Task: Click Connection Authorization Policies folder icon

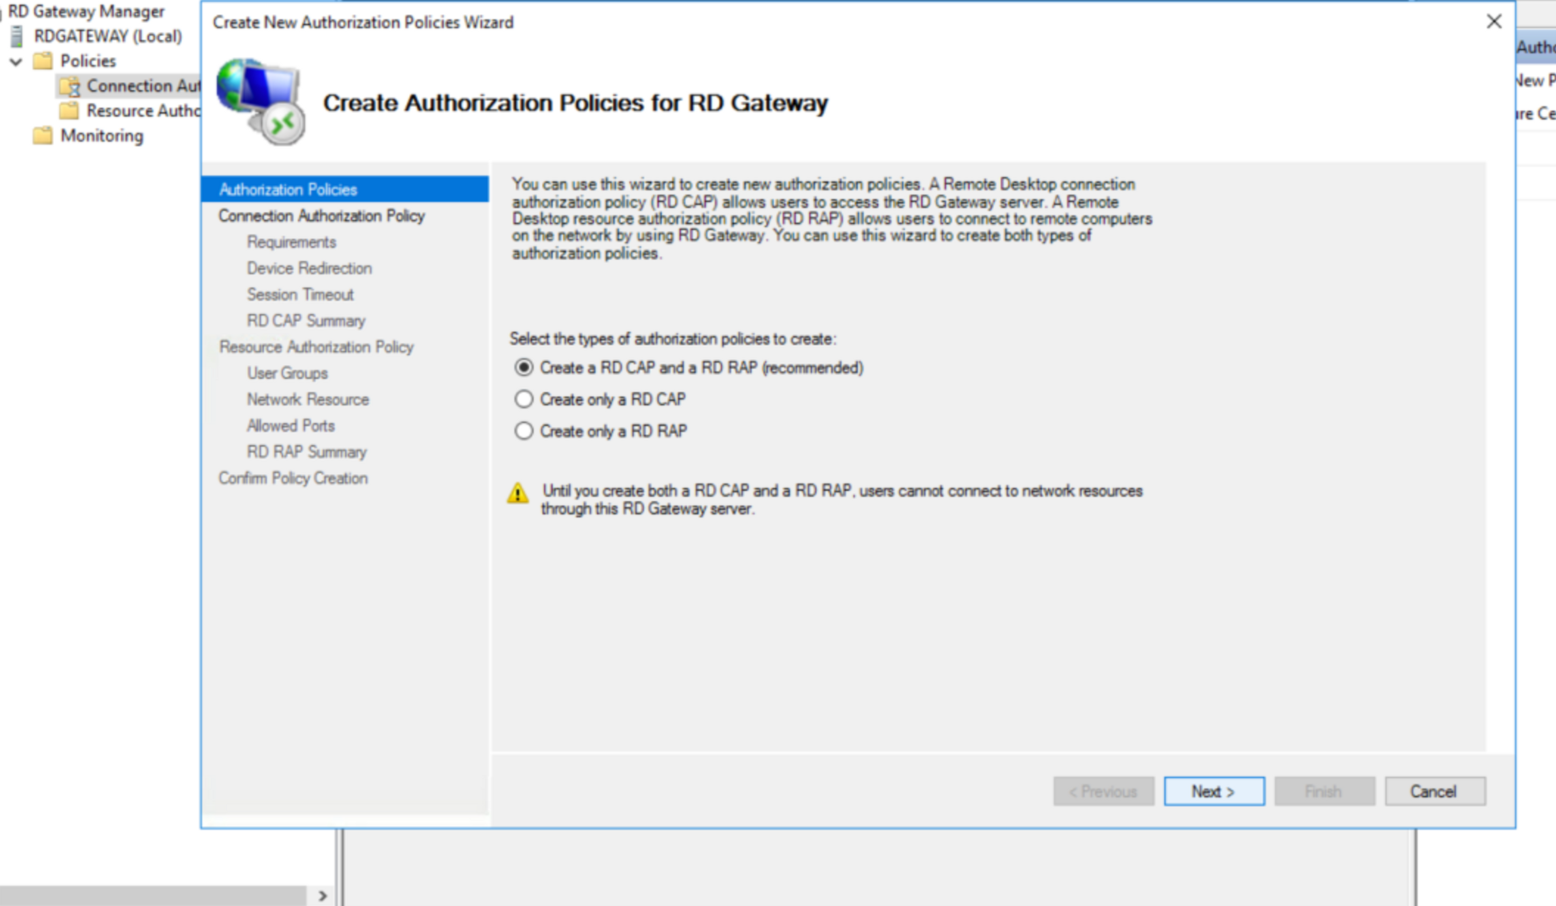Action: coord(70,86)
